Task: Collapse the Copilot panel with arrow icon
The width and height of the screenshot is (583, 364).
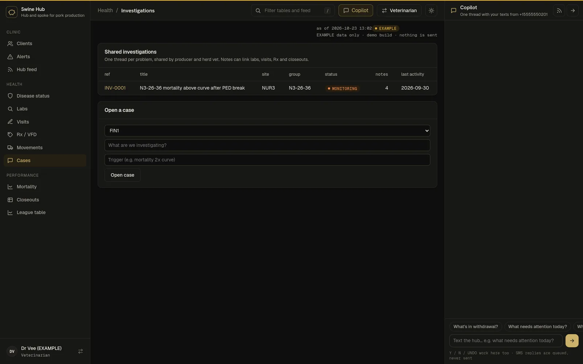Action: (x=572, y=11)
